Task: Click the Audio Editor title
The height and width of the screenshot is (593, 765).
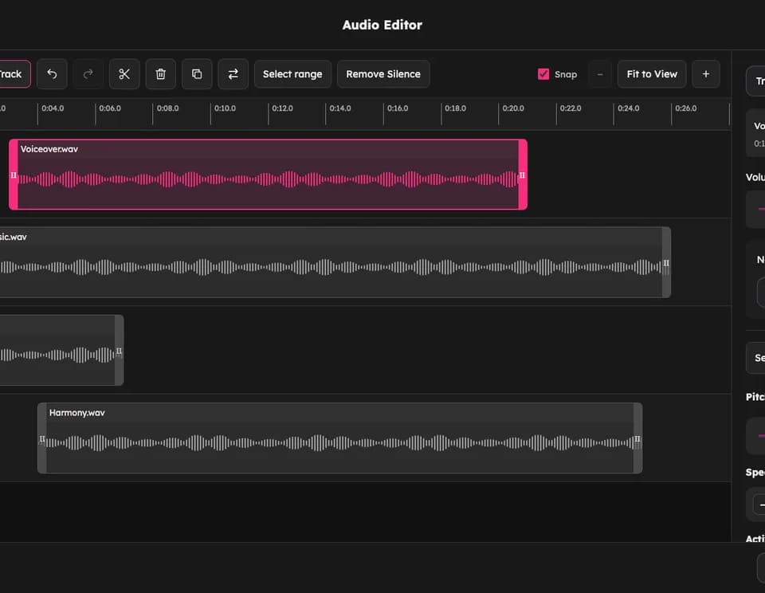Action: click(382, 25)
